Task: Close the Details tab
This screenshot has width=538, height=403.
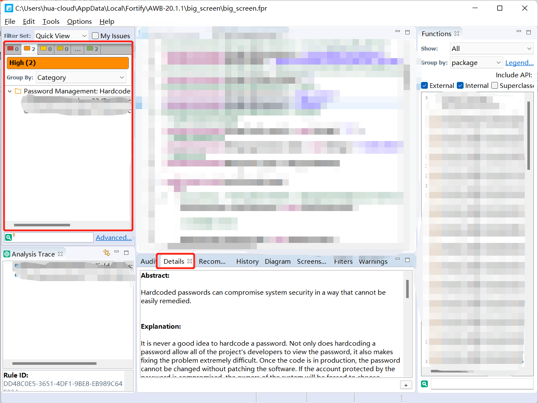Action: coord(190,261)
